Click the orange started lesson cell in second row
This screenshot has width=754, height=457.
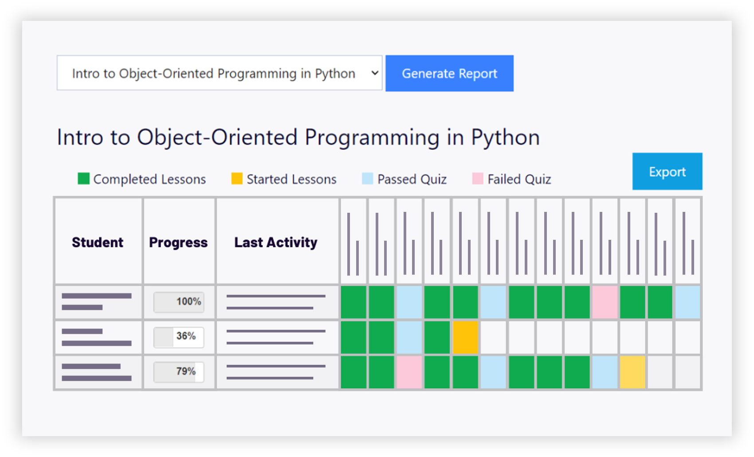coord(465,337)
